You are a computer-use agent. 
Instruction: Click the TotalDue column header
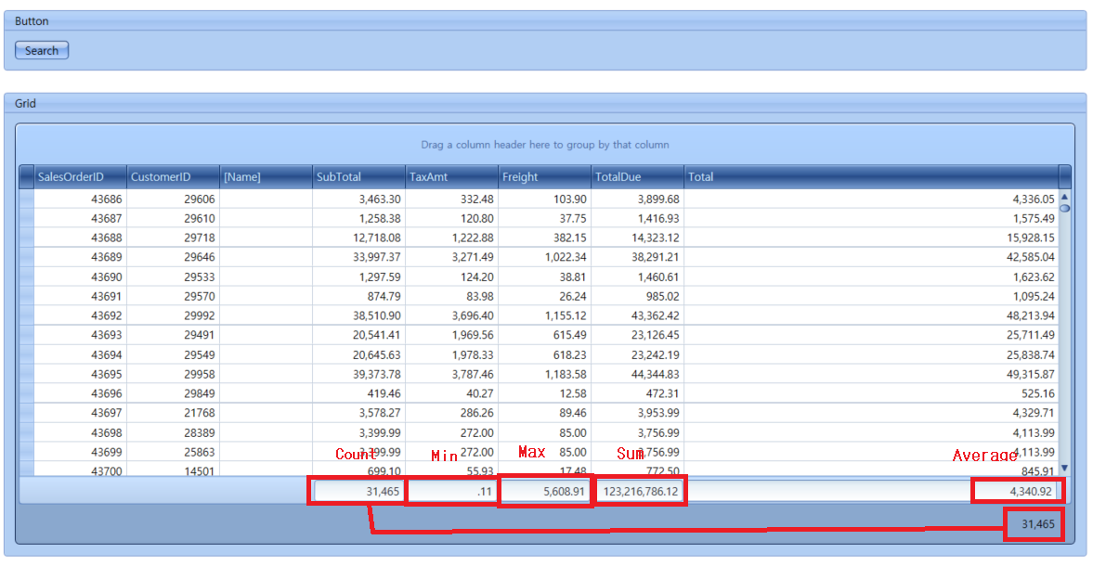pos(636,176)
